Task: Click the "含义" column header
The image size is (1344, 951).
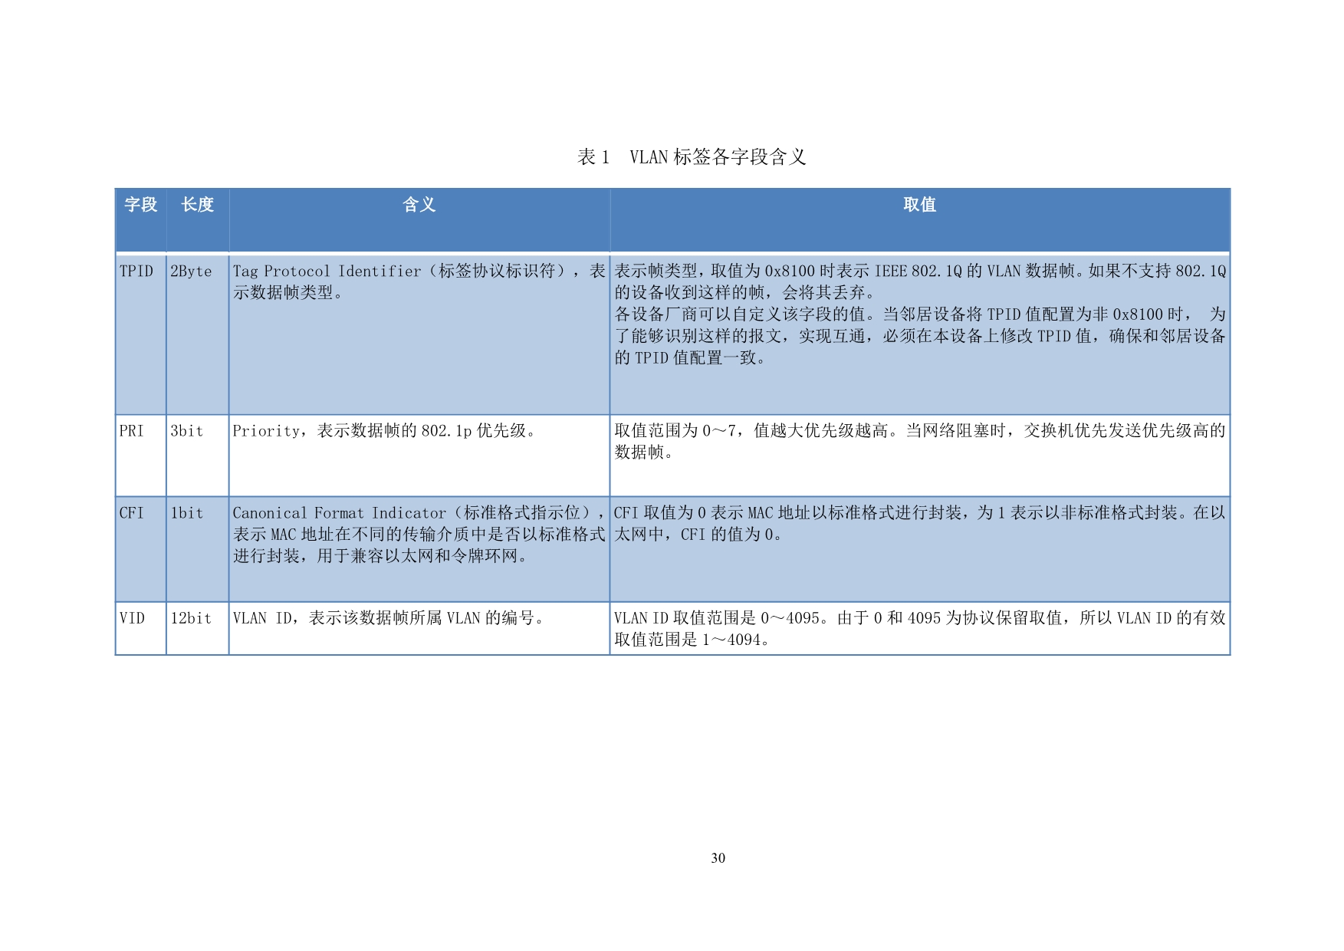Action: pyautogui.click(x=419, y=205)
